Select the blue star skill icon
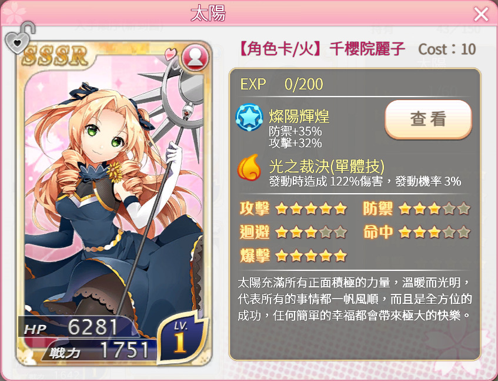Image resolution: width=498 pixels, height=381 pixels. 249,117
